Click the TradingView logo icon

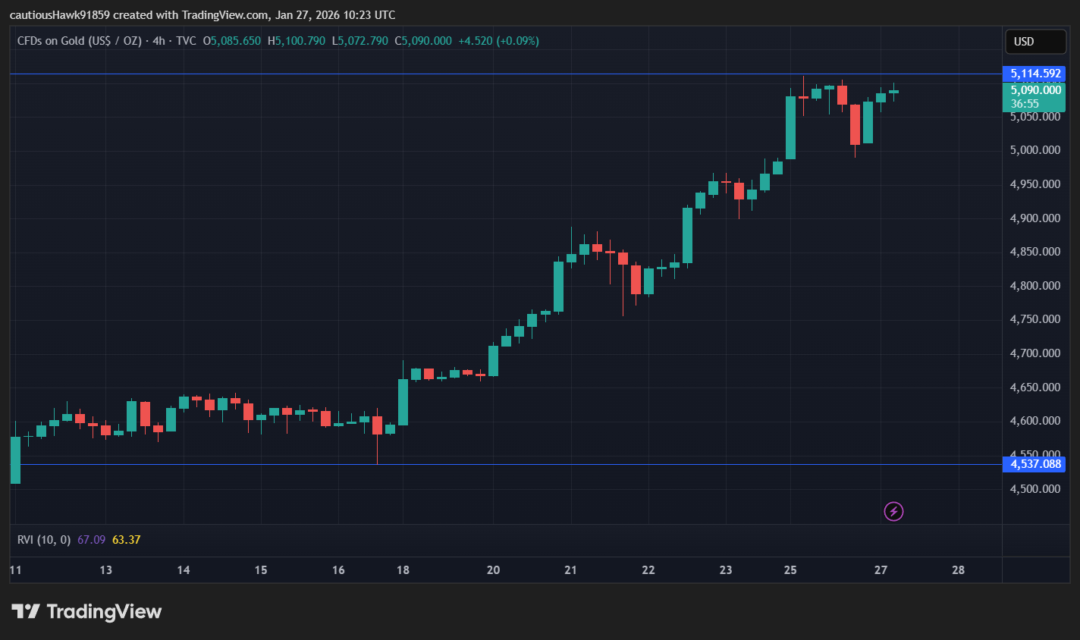25,612
